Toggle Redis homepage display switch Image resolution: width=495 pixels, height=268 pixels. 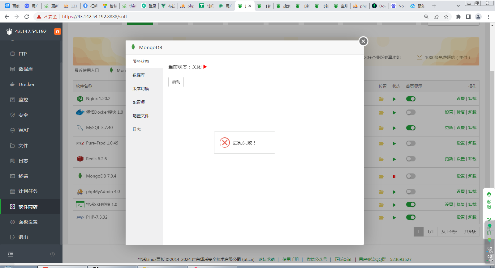click(x=411, y=159)
